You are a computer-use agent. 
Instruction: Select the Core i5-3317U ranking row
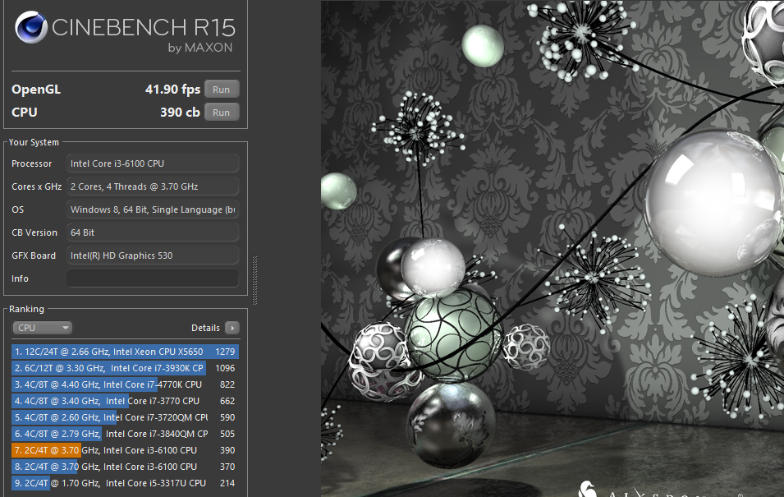(x=125, y=484)
